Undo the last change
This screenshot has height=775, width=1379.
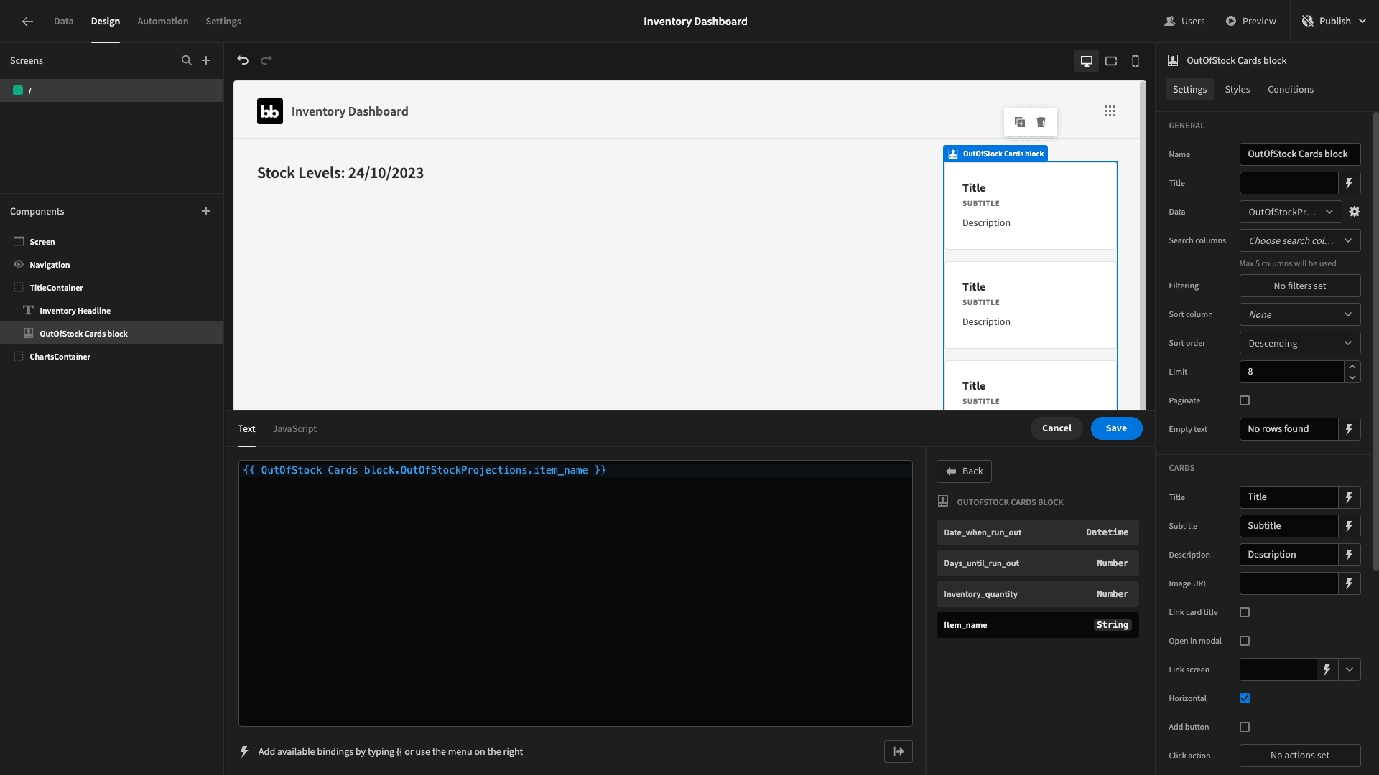click(243, 60)
